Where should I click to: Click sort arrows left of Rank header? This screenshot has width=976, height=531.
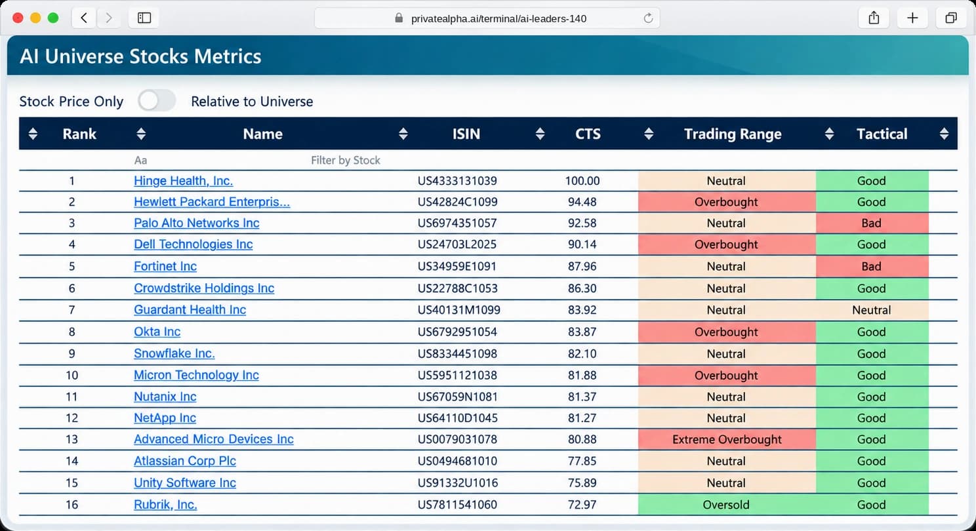coord(33,134)
